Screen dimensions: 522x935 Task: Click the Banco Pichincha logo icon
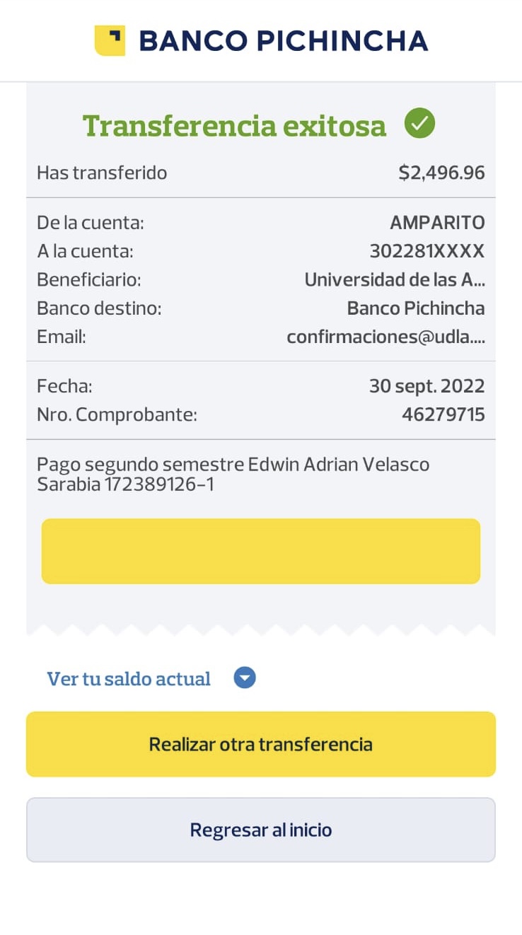(110, 40)
